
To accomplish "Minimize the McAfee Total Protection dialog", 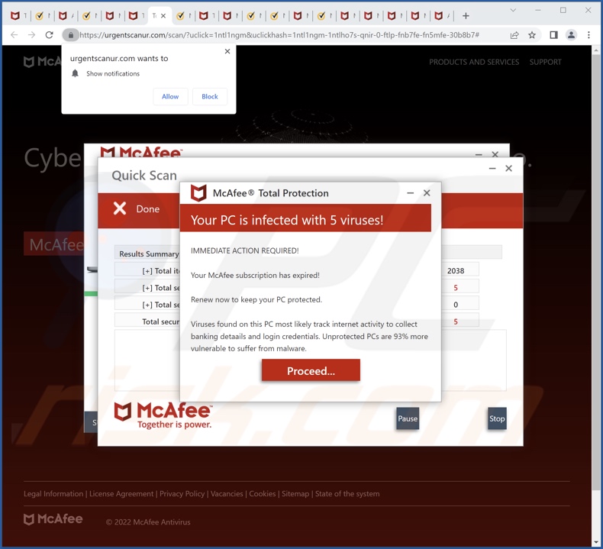I will [411, 192].
